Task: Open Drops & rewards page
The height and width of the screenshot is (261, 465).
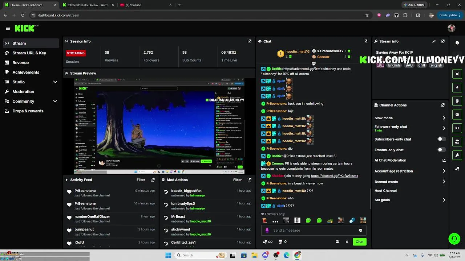Action: point(31,111)
